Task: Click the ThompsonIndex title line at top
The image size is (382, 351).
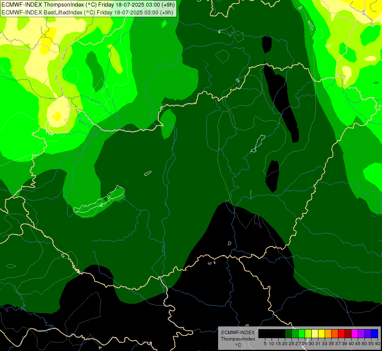Action: (x=88, y=5)
